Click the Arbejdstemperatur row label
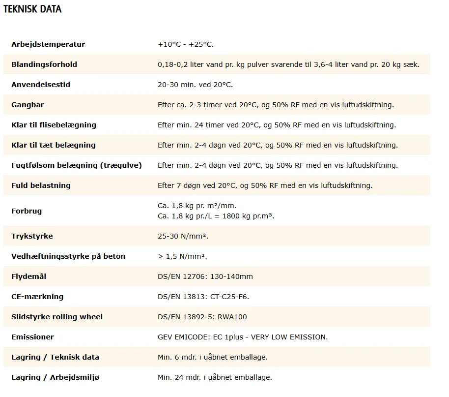This screenshot has width=449, height=397. pos(48,44)
